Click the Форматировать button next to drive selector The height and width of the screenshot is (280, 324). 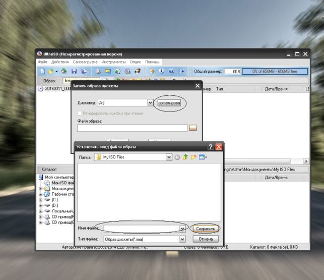click(x=169, y=102)
